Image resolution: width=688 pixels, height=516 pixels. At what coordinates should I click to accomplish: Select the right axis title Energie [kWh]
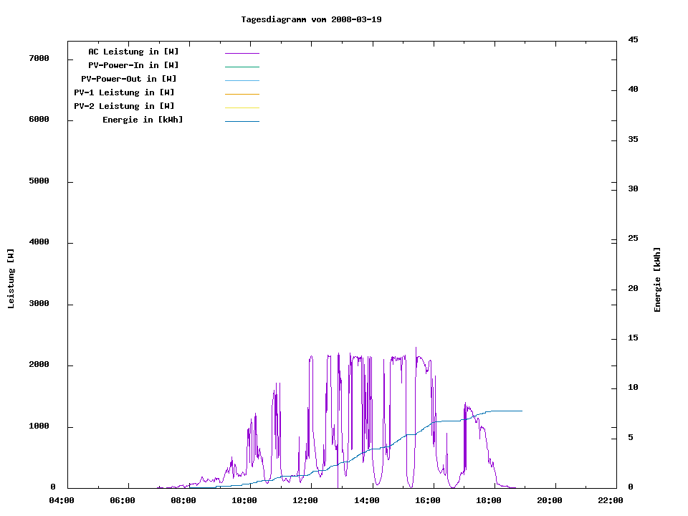click(x=657, y=279)
